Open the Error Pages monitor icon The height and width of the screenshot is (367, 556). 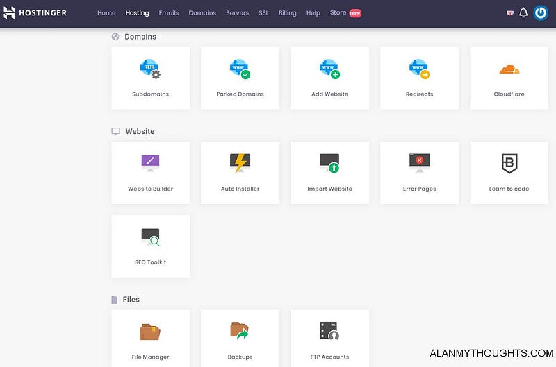(x=420, y=163)
